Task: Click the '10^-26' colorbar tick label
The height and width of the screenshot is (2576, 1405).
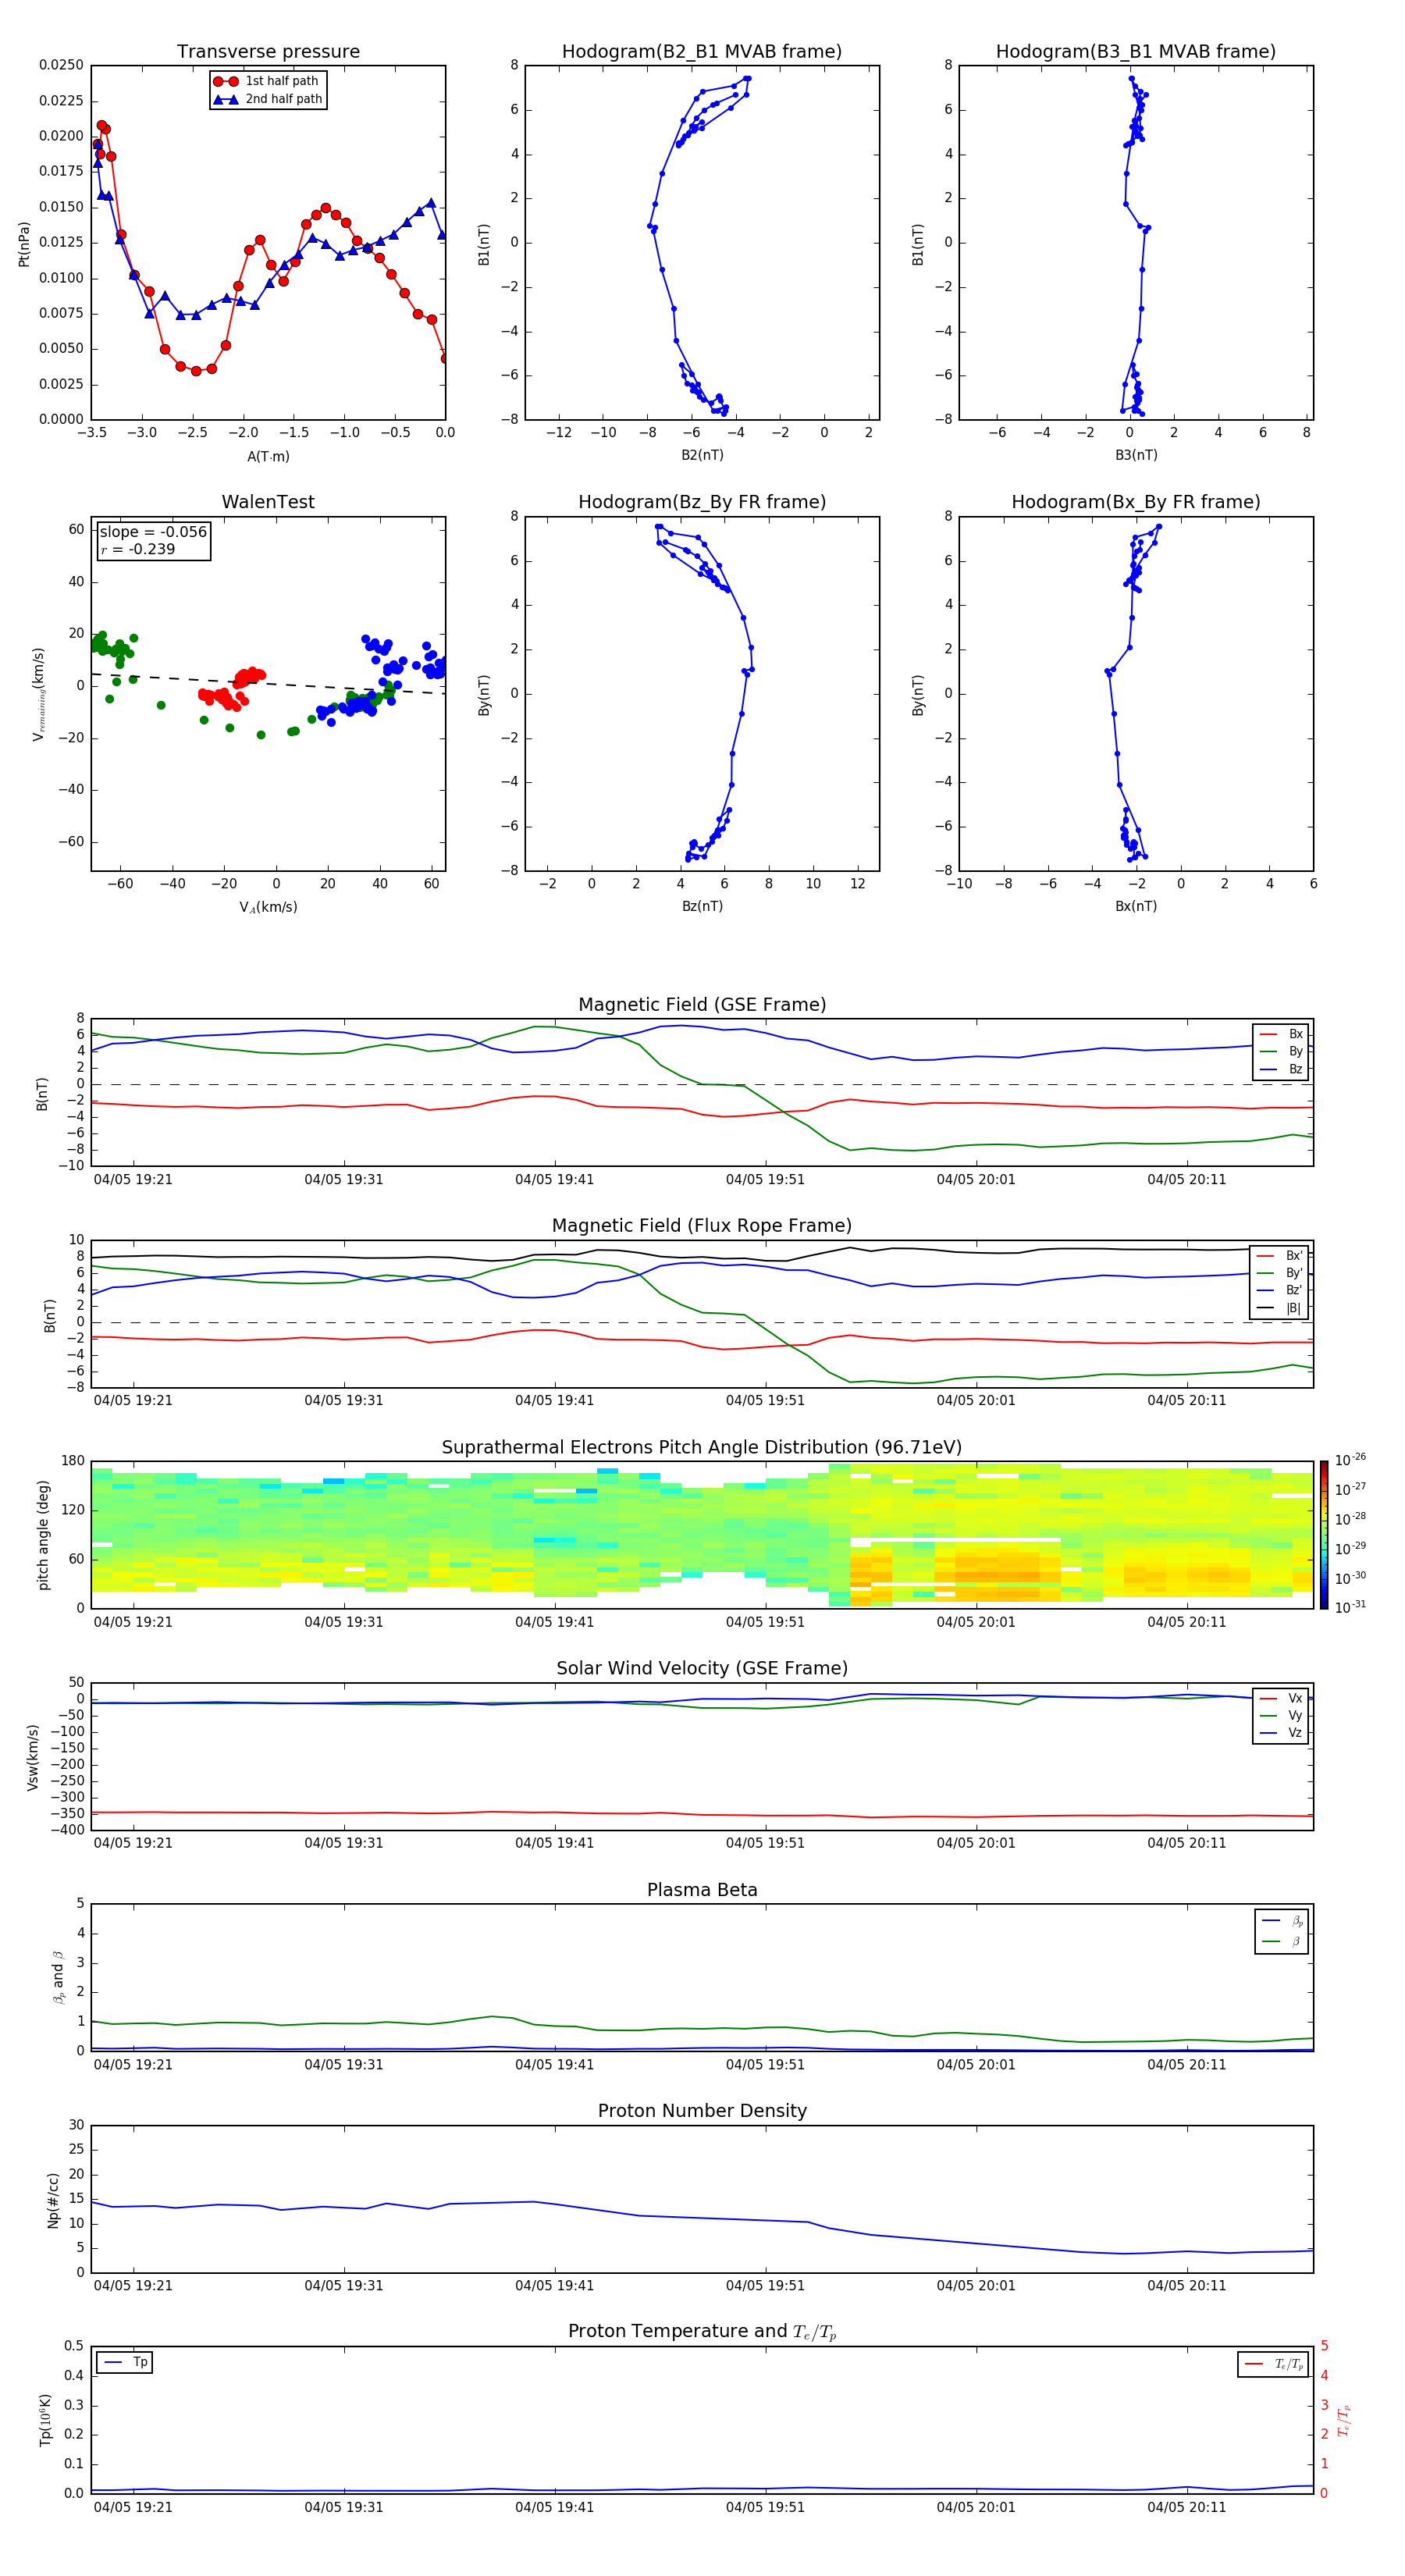Action: point(1350,1460)
